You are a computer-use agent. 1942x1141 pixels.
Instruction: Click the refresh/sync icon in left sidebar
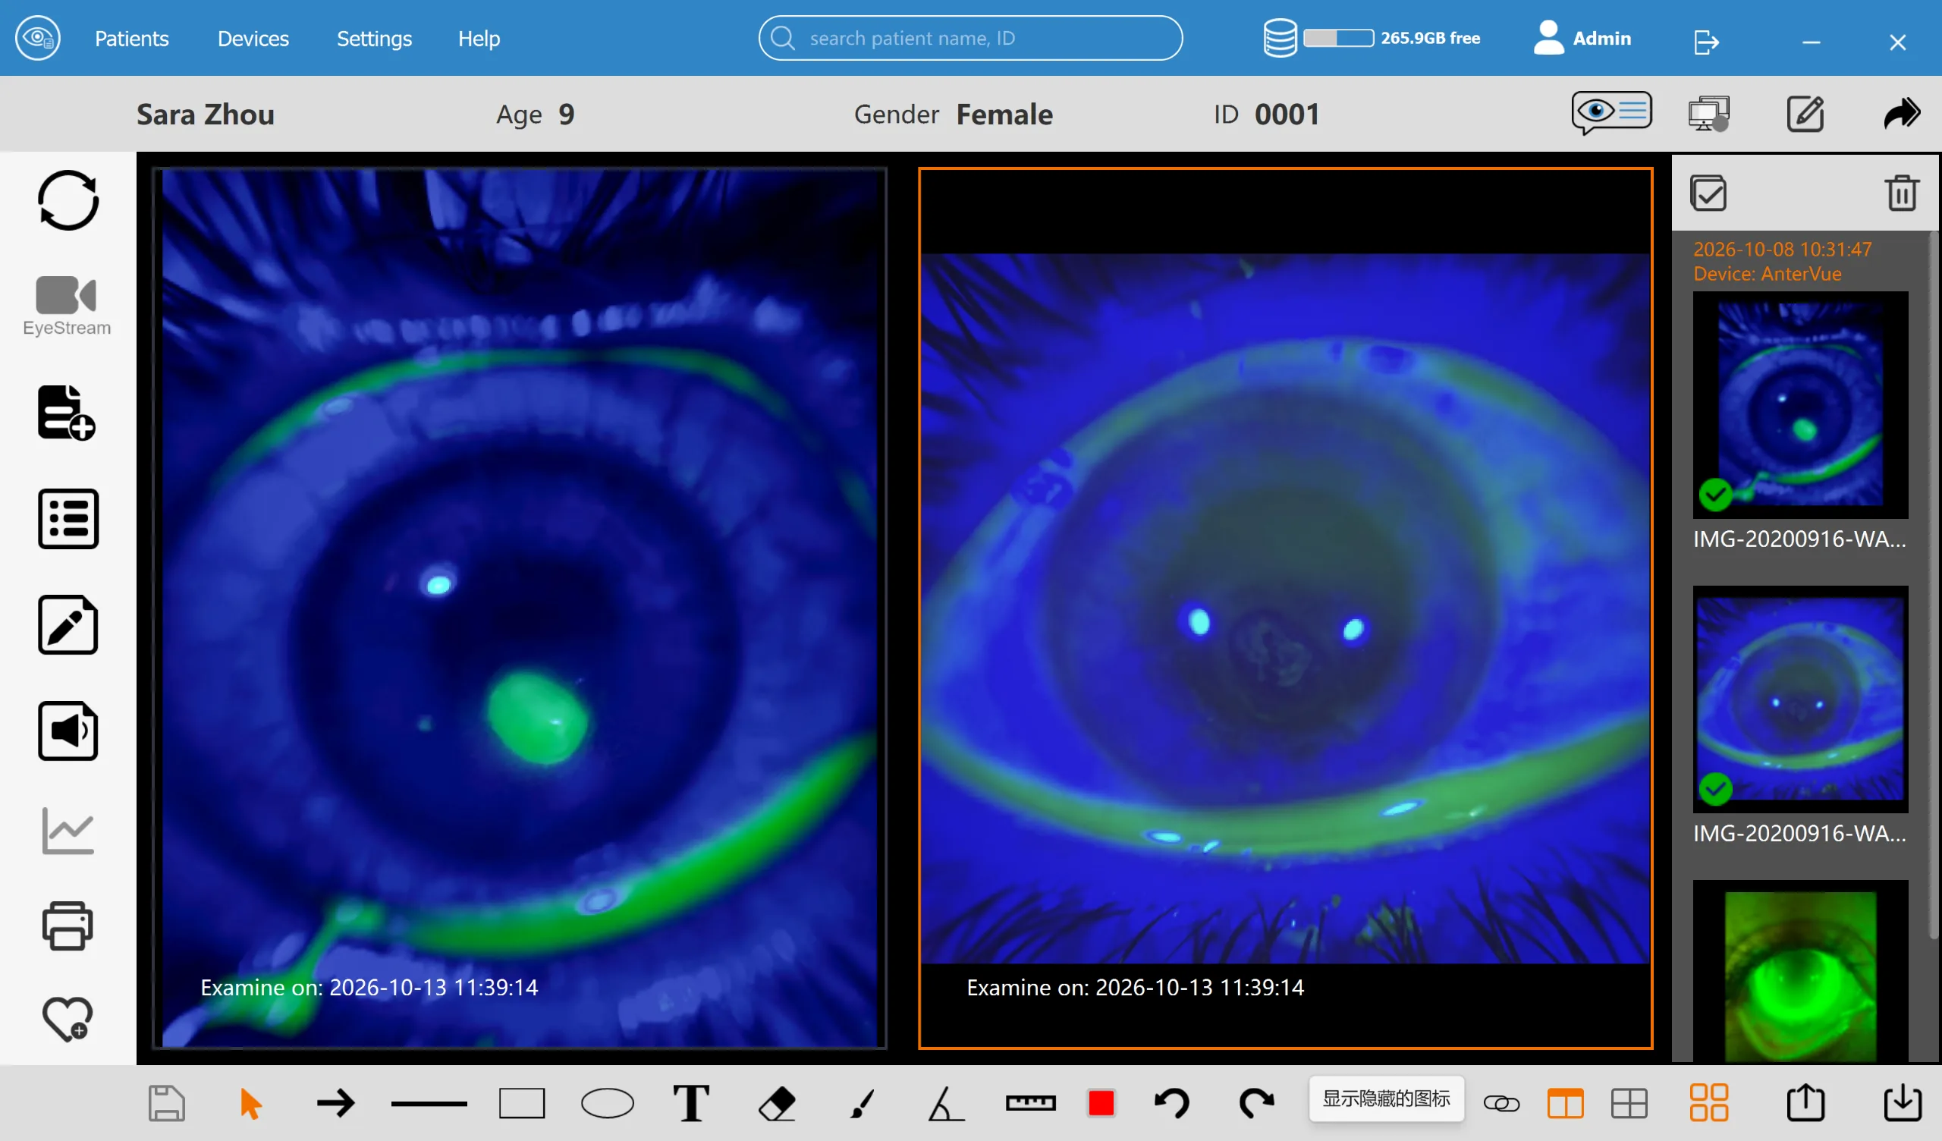click(68, 200)
